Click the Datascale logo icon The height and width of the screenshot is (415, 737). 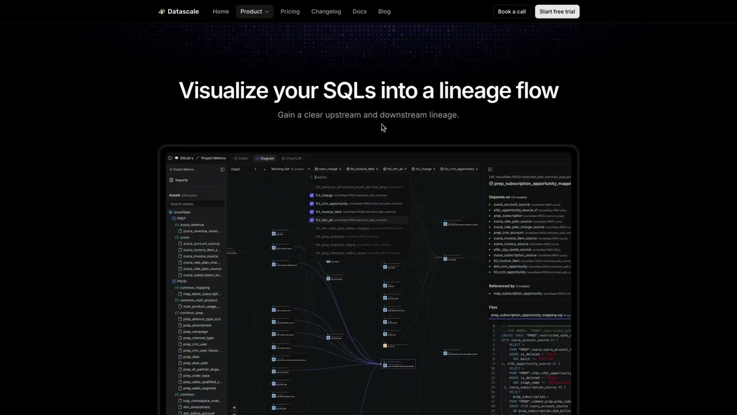[162, 12]
